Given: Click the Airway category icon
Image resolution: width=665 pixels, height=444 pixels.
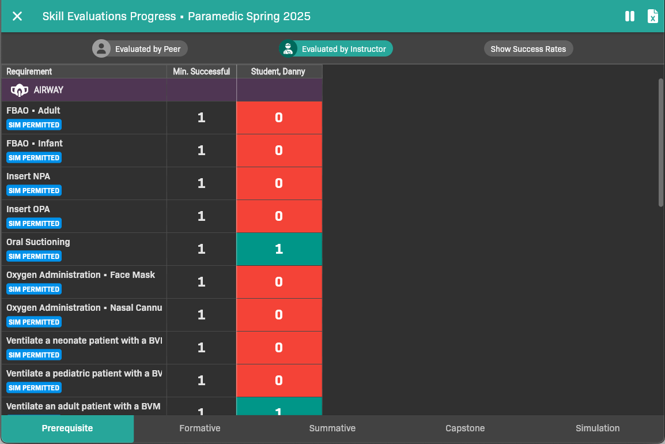Looking at the screenshot, I should point(20,90).
